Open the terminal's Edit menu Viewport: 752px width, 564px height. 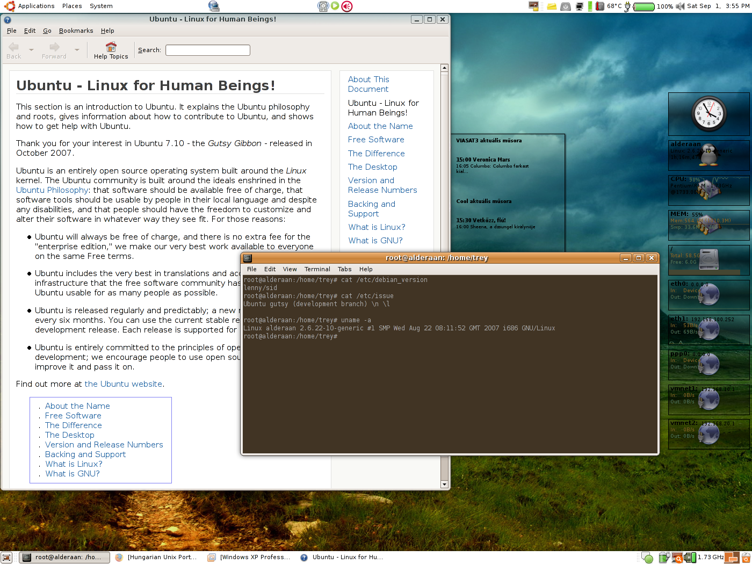click(270, 269)
